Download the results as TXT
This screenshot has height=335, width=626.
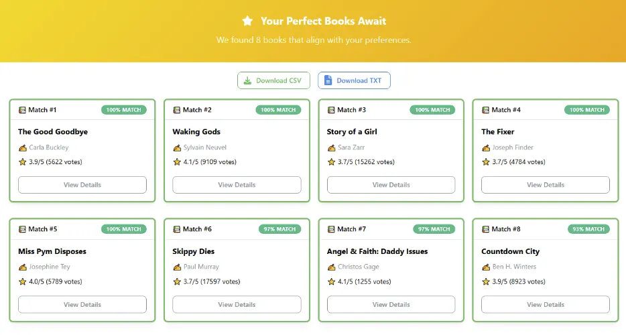coord(354,81)
